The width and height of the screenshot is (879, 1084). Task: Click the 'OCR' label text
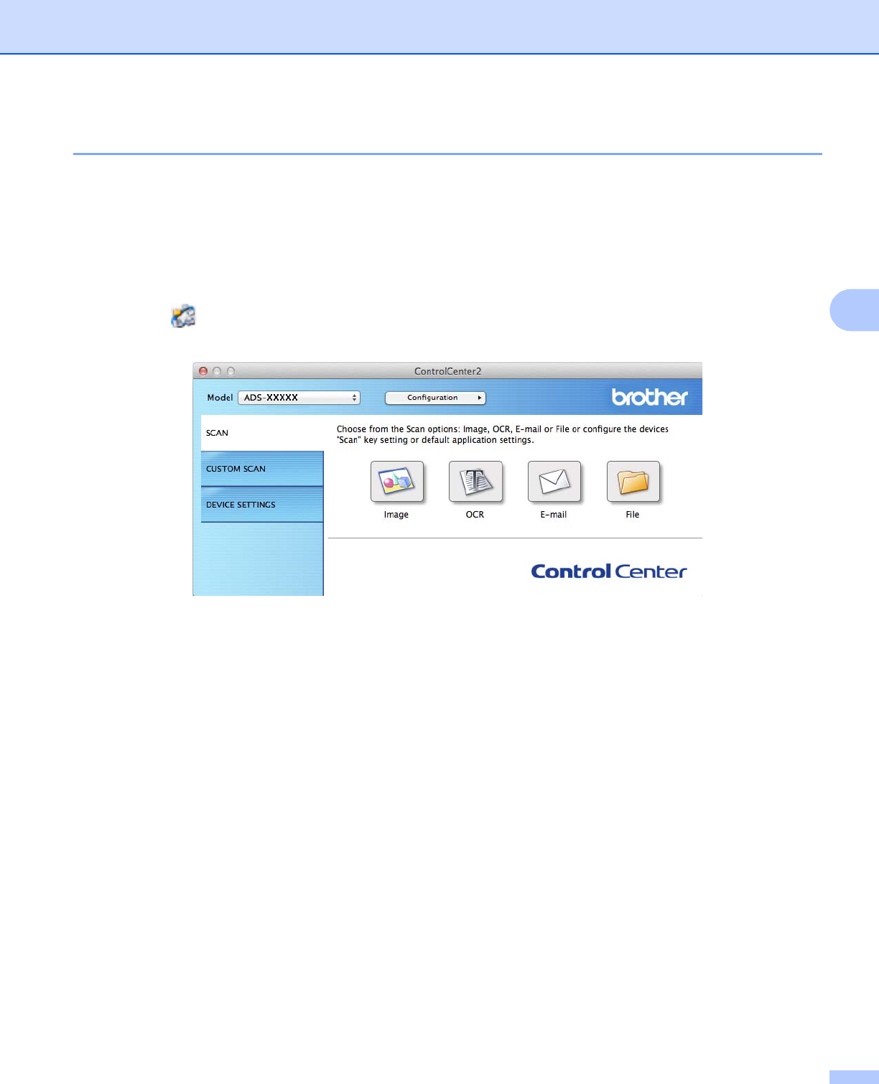point(475,515)
